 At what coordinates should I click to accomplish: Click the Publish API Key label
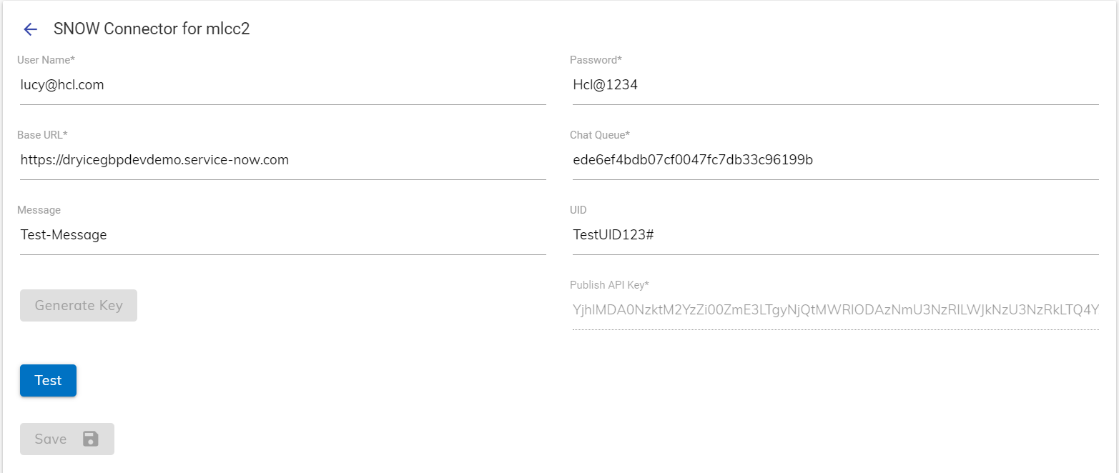coord(608,284)
